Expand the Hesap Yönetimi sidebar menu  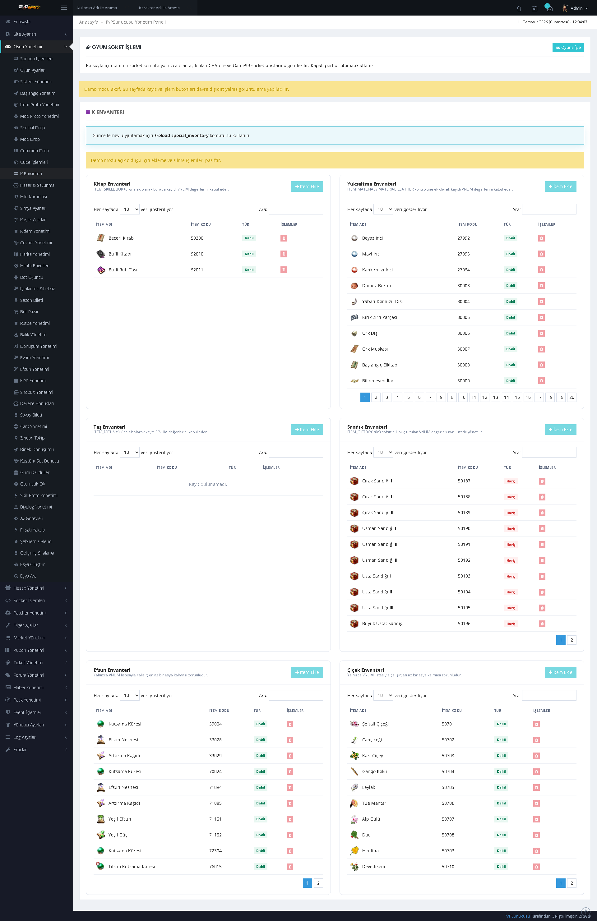click(x=36, y=588)
